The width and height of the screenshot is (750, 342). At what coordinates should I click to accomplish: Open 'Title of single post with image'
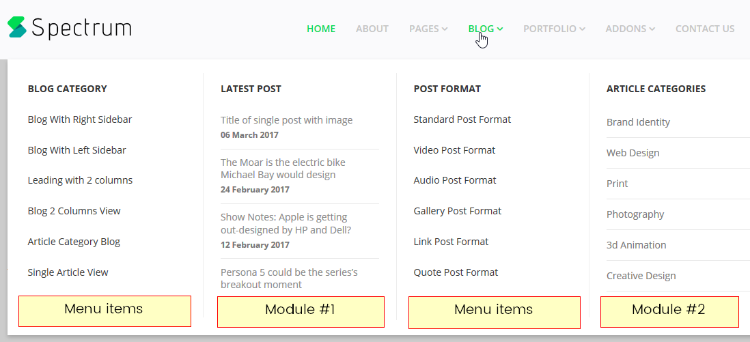286,120
